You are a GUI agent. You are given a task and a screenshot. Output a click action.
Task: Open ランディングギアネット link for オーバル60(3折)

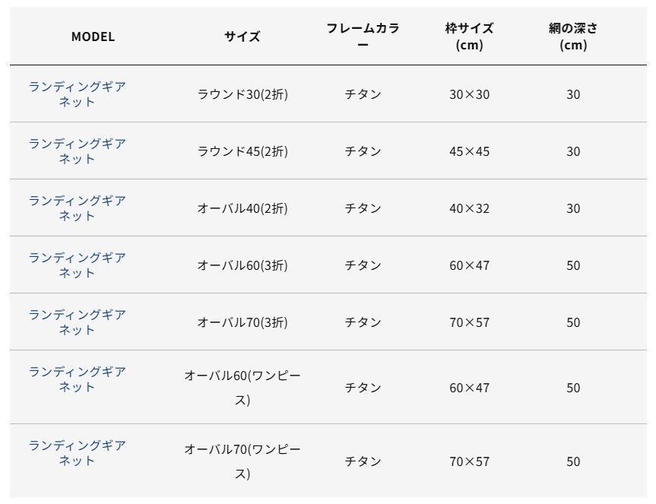(77, 265)
